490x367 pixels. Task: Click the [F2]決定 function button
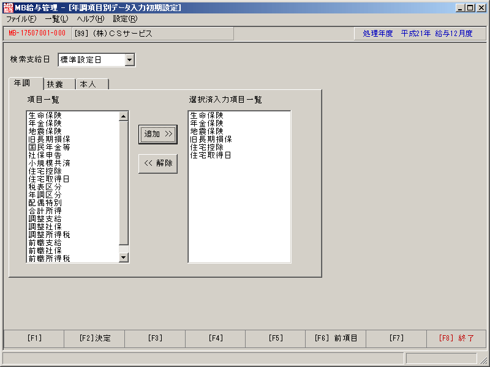[x=94, y=338]
